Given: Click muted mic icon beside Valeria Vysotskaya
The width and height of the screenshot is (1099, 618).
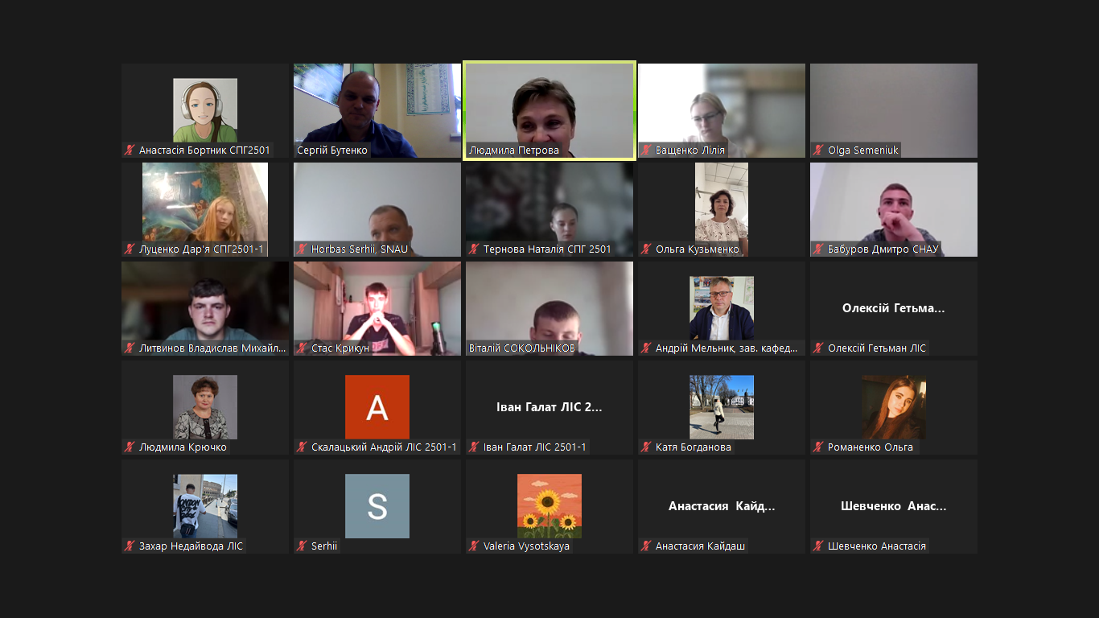Looking at the screenshot, I should tap(473, 546).
